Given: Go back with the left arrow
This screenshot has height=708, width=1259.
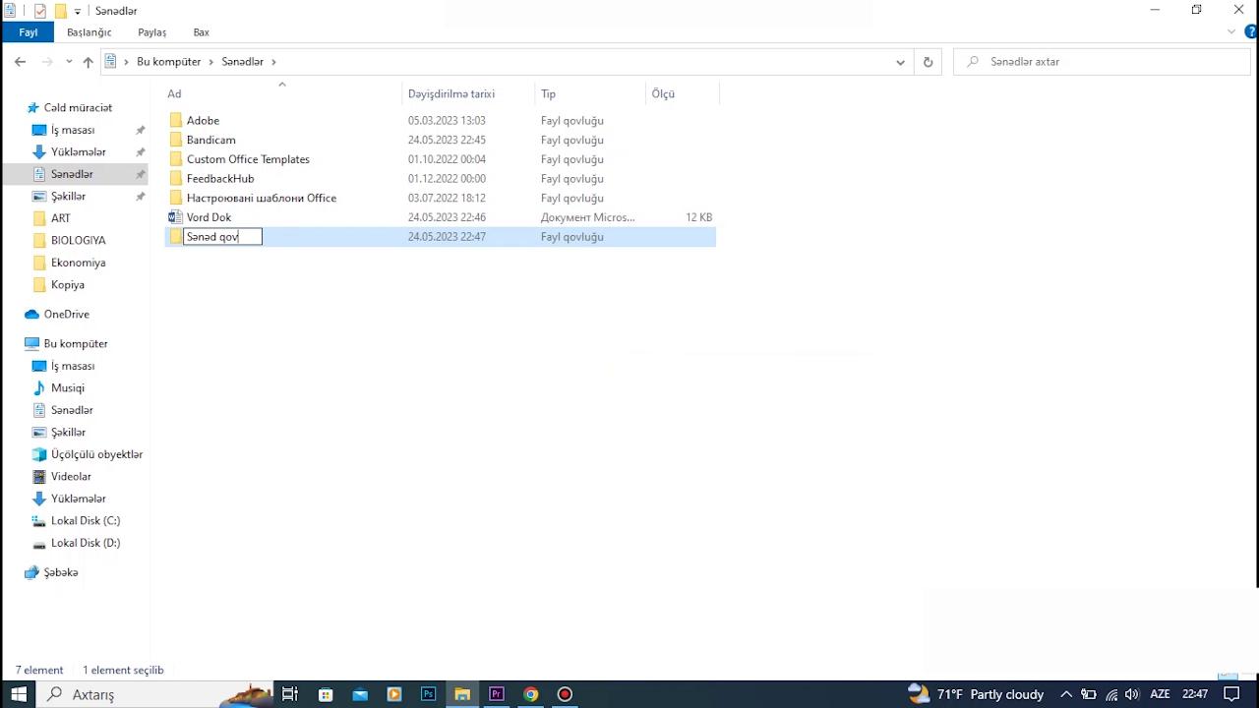Looking at the screenshot, I should click(20, 61).
